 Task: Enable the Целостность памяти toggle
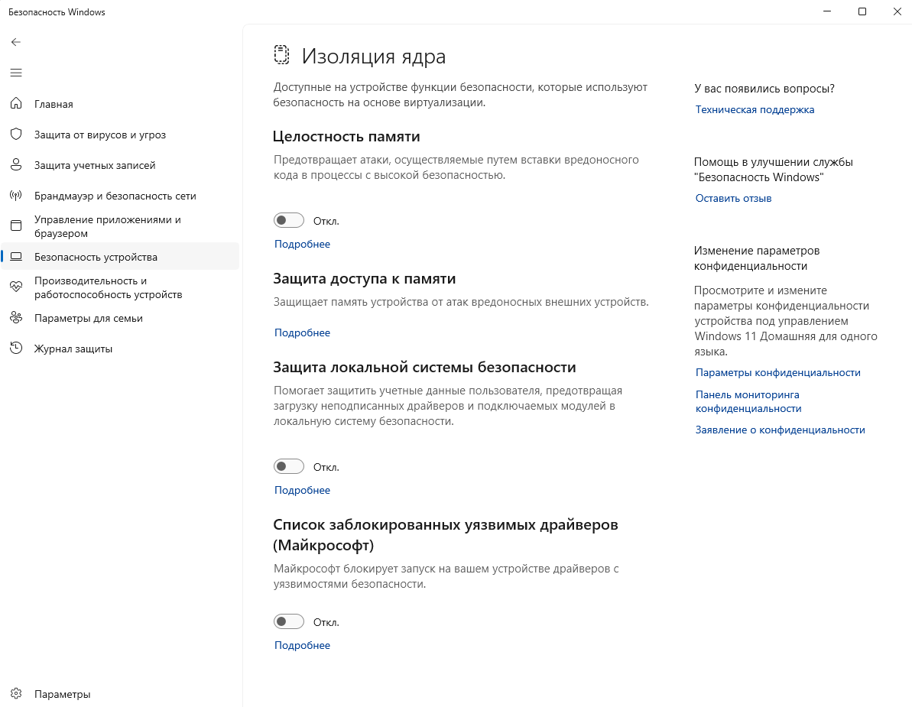[x=289, y=221]
